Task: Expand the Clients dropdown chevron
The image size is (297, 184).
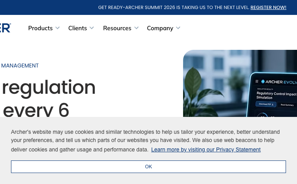Action: coord(92,28)
